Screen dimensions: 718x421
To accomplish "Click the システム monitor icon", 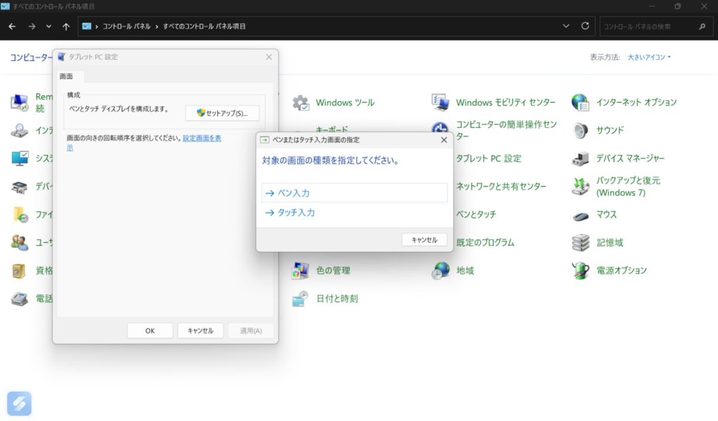I will pyautogui.click(x=20, y=158).
